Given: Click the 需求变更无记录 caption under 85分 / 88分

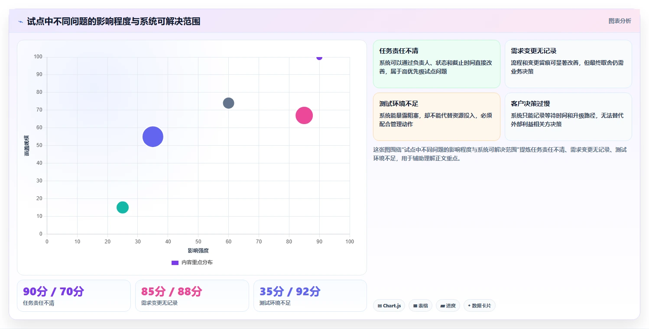Looking at the screenshot, I should pyautogui.click(x=159, y=303).
